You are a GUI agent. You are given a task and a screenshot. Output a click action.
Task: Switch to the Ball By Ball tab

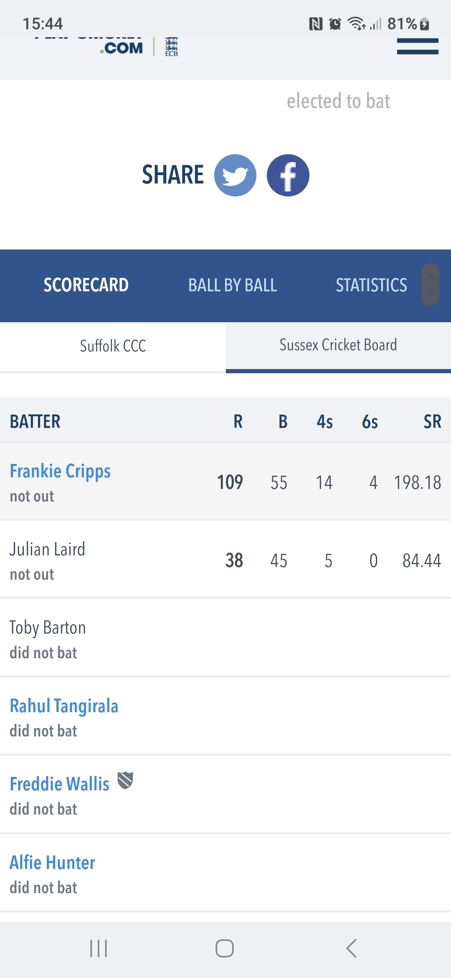[233, 285]
